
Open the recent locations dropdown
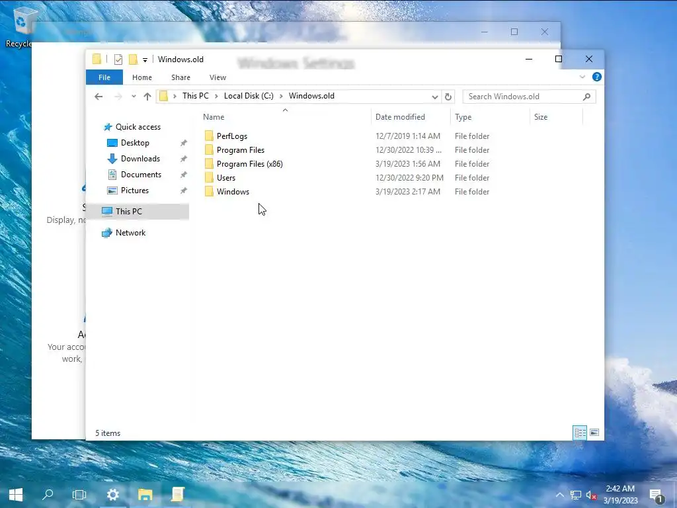pos(134,97)
